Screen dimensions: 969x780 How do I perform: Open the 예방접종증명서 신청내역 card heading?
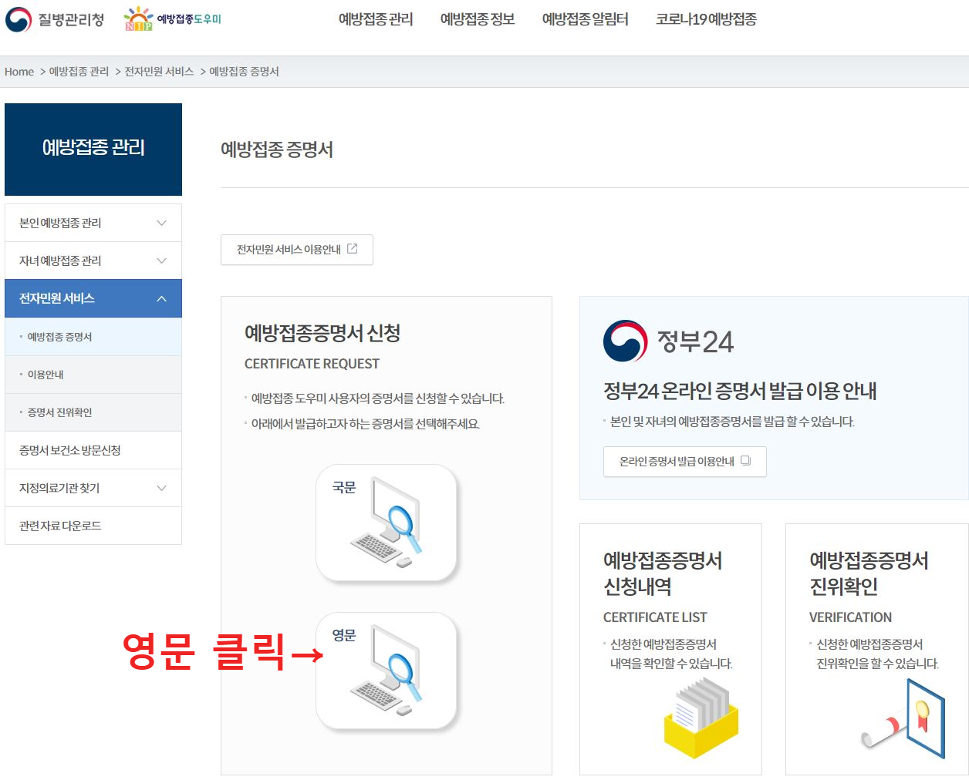[x=663, y=573]
